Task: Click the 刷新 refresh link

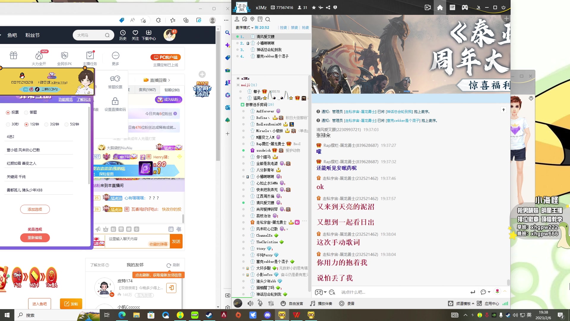Action: point(173,265)
